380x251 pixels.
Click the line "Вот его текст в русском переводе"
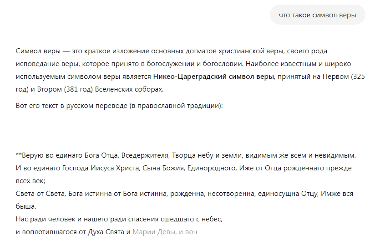[119, 106]
